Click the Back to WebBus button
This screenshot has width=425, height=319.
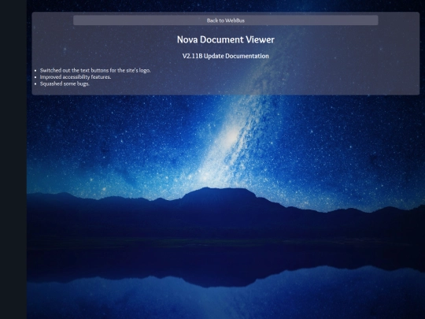tap(226, 20)
